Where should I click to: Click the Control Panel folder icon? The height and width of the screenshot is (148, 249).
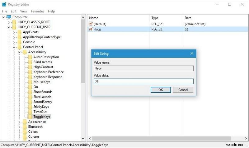pyautogui.click(x=20, y=47)
